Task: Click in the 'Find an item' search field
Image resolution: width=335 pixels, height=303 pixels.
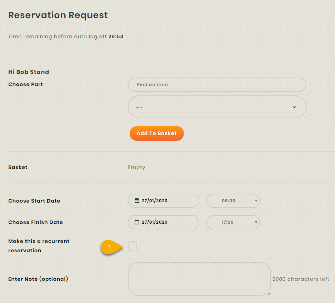Action: pyautogui.click(x=217, y=85)
